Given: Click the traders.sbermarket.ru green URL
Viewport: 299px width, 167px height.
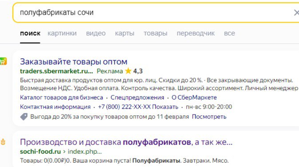Looking at the screenshot, I should coord(56,71).
